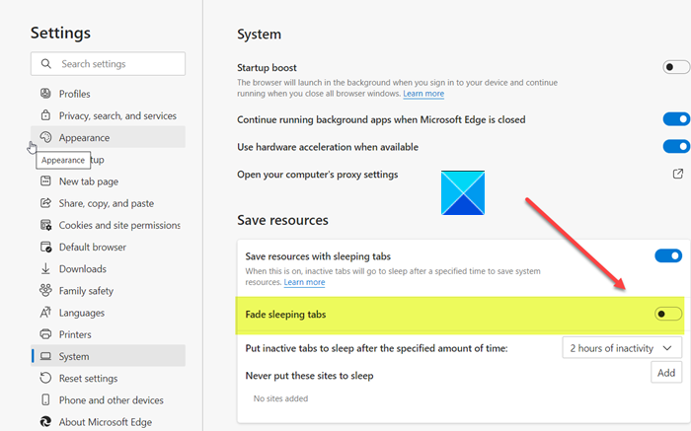Click the 'No sites added' text

[x=280, y=398]
